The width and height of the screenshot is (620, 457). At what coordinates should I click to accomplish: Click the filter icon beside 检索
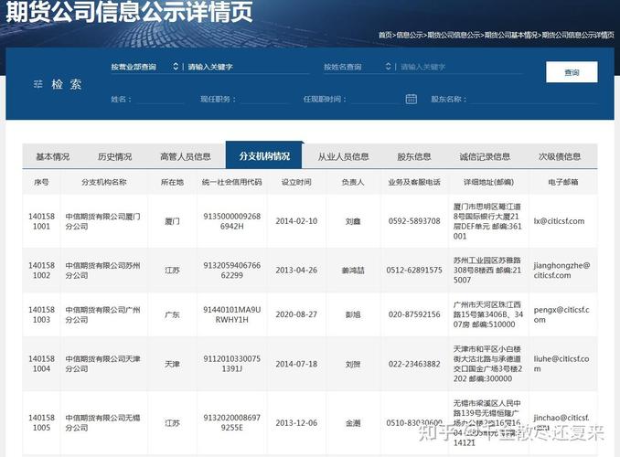click(38, 84)
